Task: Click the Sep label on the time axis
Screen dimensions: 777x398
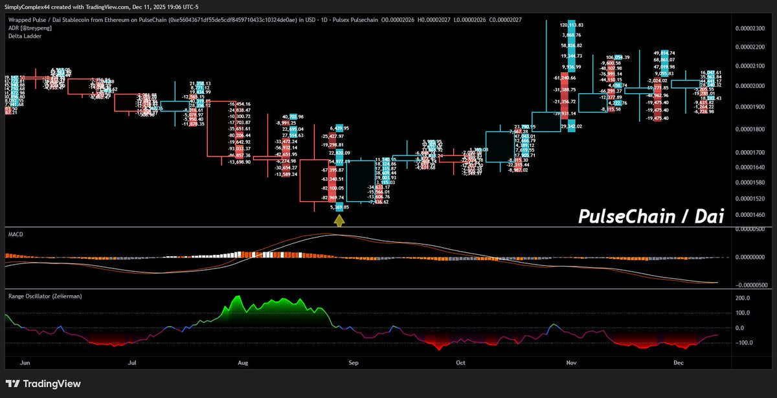Action: pyautogui.click(x=353, y=364)
